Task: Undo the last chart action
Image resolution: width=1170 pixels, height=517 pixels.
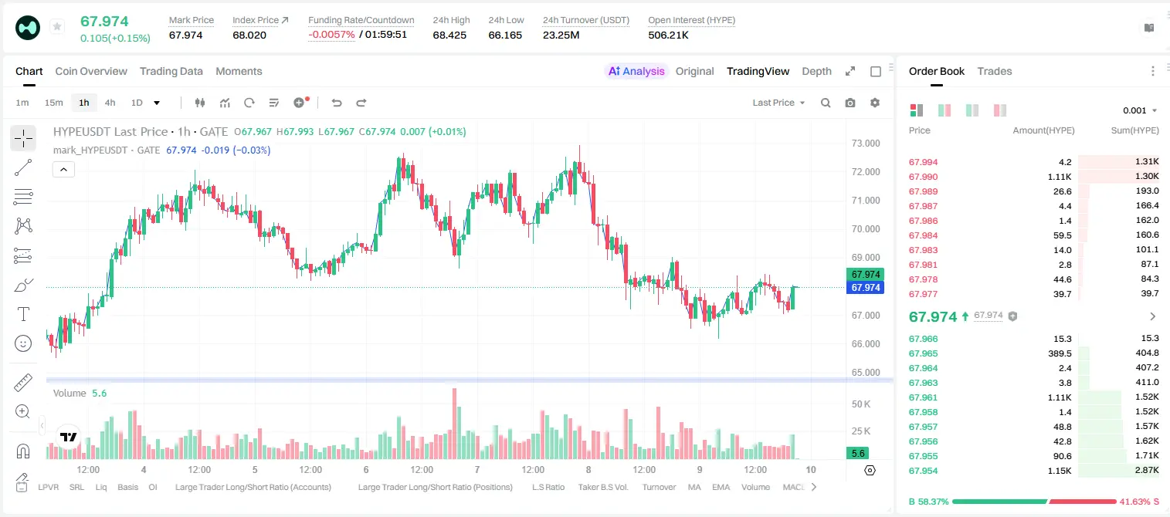Action: coord(336,103)
